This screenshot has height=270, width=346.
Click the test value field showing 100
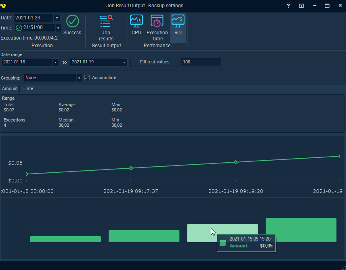(x=201, y=62)
